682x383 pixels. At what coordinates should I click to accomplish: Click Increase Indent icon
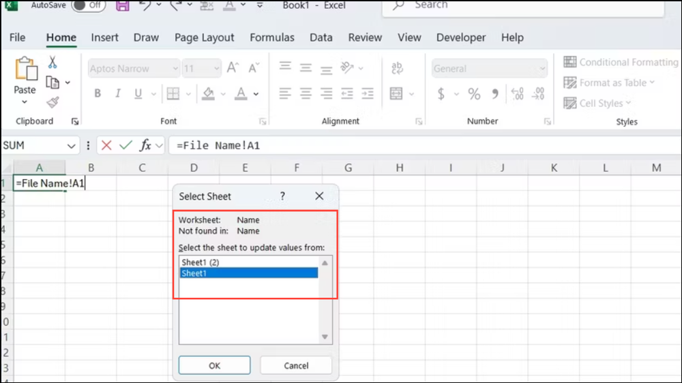pos(368,93)
